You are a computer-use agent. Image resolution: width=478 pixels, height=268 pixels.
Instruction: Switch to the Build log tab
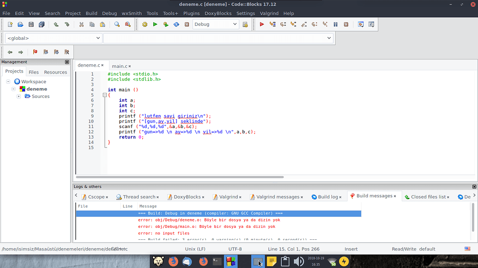click(x=327, y=197)
